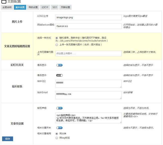Click the 选择第二种，上传的图片才有效 hint

click(x=140, y=52)
